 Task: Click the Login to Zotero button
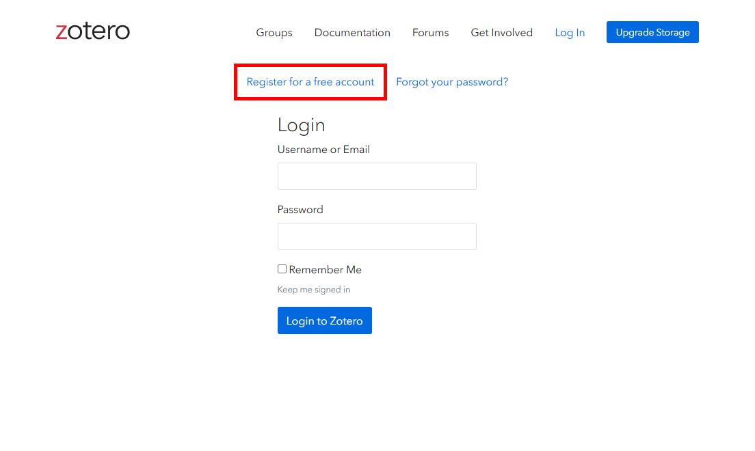click(325, 320)
